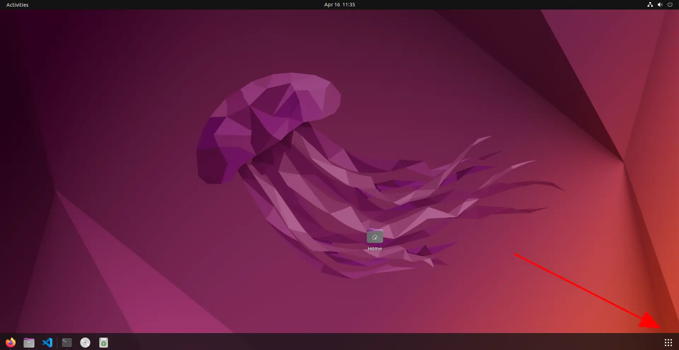Click the wired network status icon
The width and height of the screenshot is (679, 350).
pyautogui.click(x=650, y=5)
